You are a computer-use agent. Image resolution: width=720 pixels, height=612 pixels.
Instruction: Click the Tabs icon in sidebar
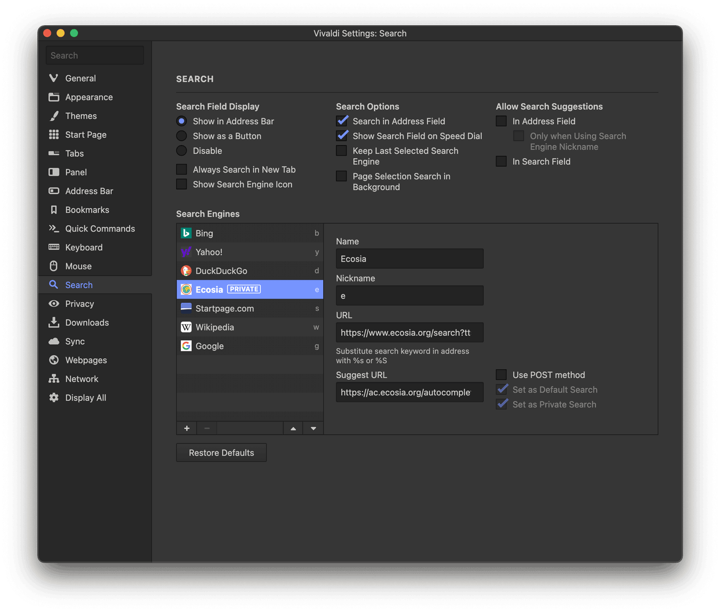pos(54,153)
